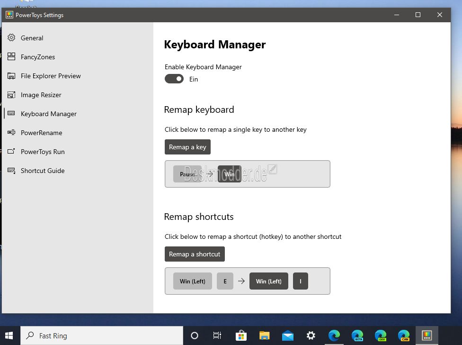Click the Win (Left) E shortcut remapping box

tap(247, 281)
